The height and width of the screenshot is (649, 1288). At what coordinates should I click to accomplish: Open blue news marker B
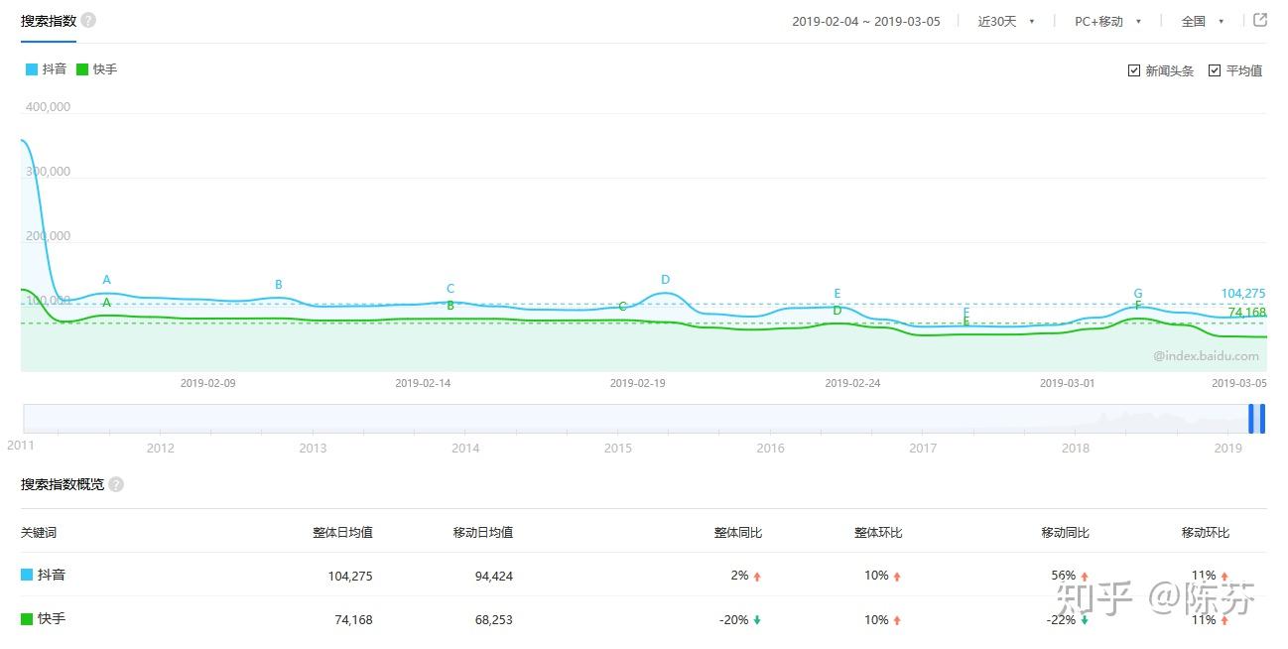(279, 285)
